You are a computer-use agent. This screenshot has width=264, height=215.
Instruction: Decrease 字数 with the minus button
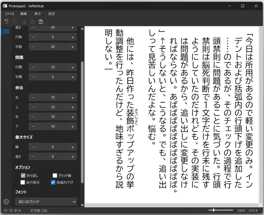33,47
